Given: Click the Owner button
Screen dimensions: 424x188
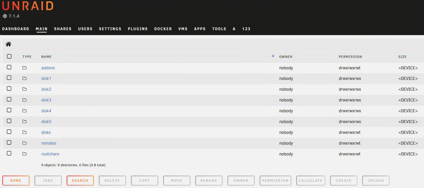Looking at the screenshot, I should coord(241,180).
